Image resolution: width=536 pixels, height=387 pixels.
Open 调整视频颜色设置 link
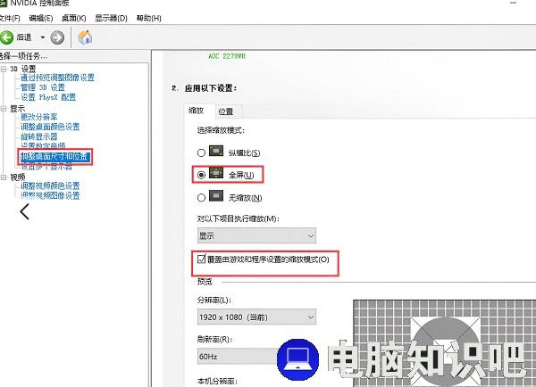(50, 186)
